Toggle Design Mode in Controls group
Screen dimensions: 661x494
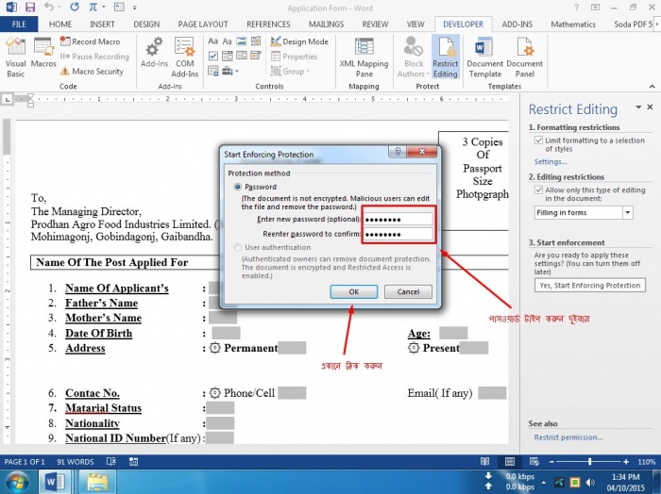(x=298, y=41)
